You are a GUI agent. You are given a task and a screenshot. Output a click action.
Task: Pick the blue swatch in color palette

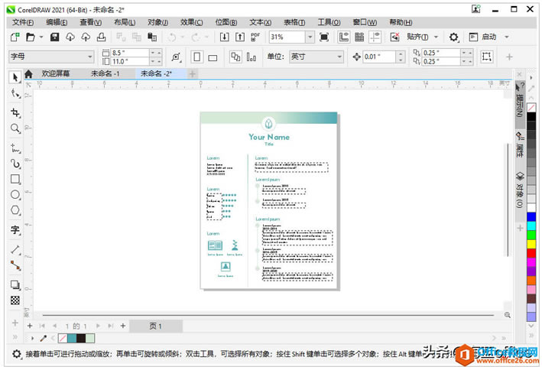(531, 217)
